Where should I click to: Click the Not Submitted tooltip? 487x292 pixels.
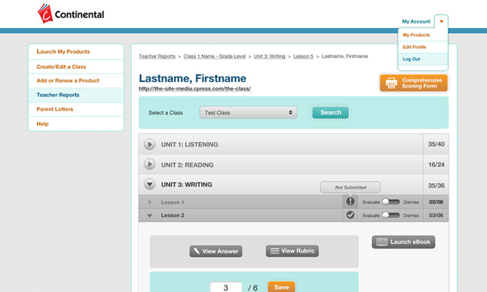tap(351, 187)
